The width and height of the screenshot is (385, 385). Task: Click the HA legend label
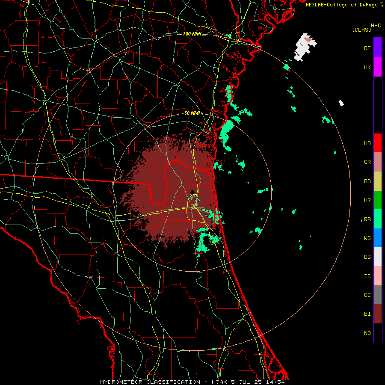[x=367, y=143]
